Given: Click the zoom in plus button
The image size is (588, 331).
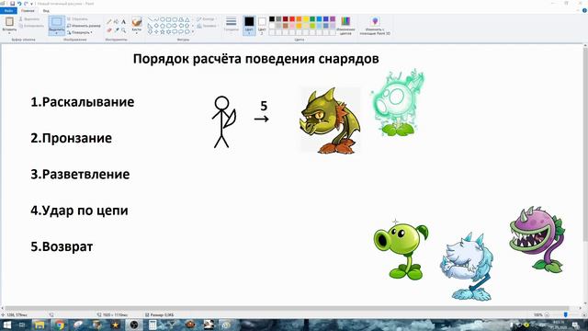Looking at the screenshot, I should pyautogui.click(x=584, y=314).
